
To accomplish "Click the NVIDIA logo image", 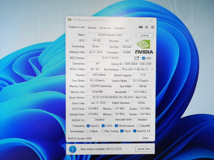I will pyautogui.click(x=144, y=46).
